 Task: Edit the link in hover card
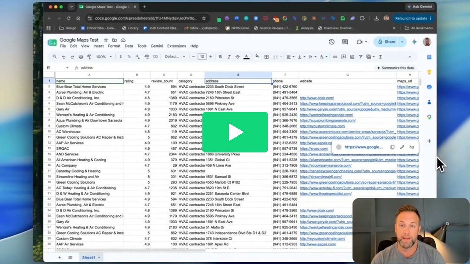click(402, 147)
